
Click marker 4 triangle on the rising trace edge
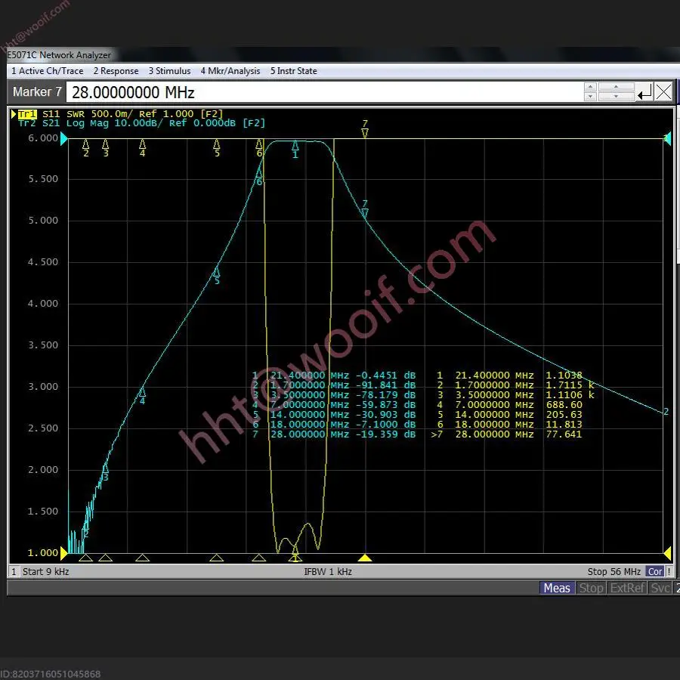tap(141, 394)
